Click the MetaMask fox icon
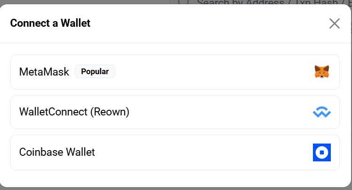Screen dimensions: 352x190 coord(322,72)
